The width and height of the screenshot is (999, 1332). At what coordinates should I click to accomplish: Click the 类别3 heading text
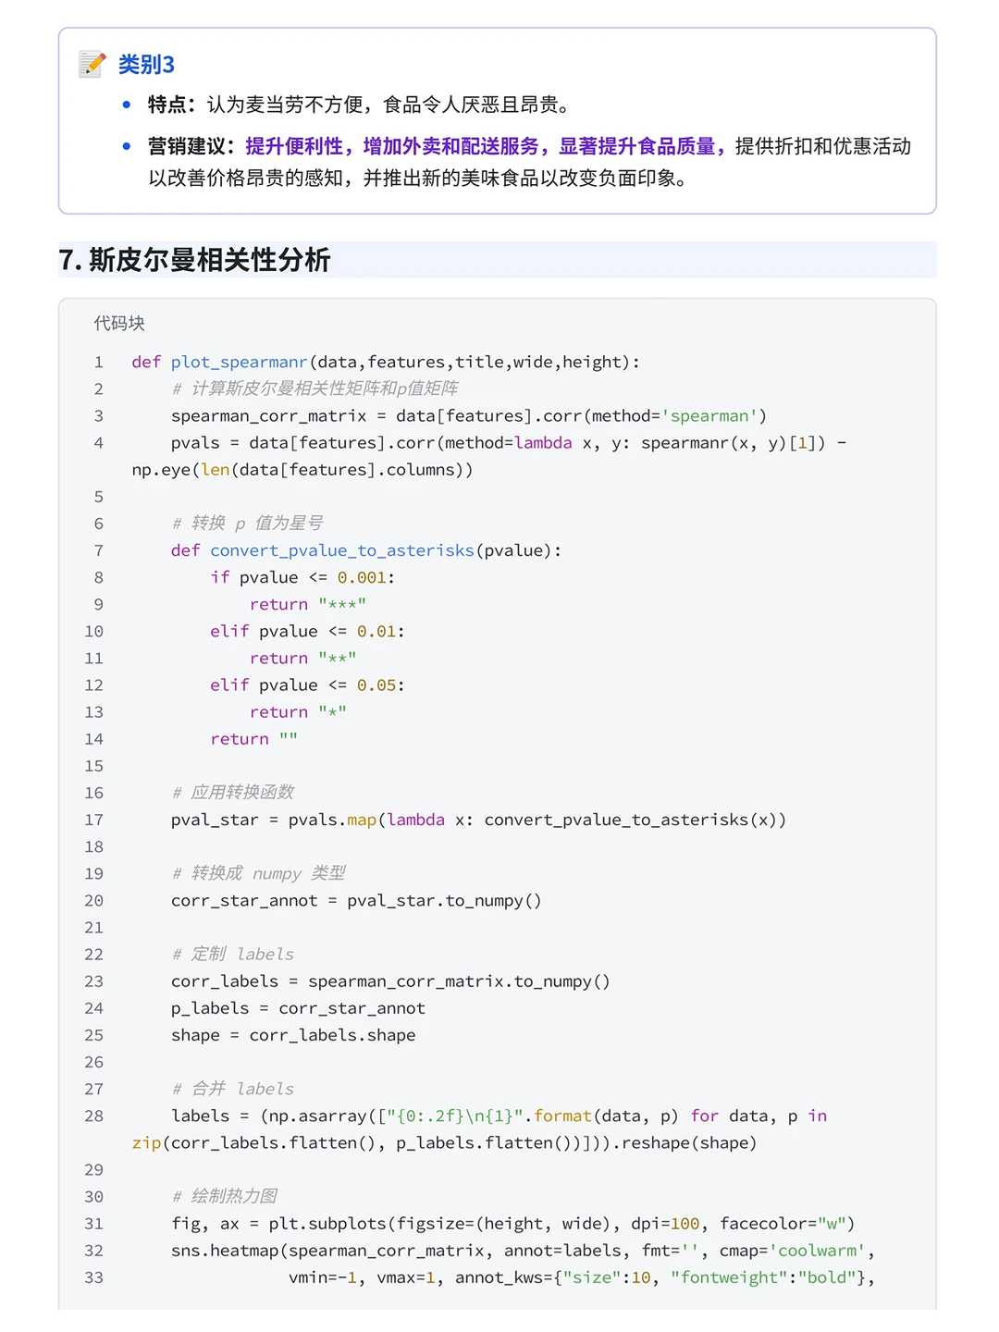pos(146,65)
